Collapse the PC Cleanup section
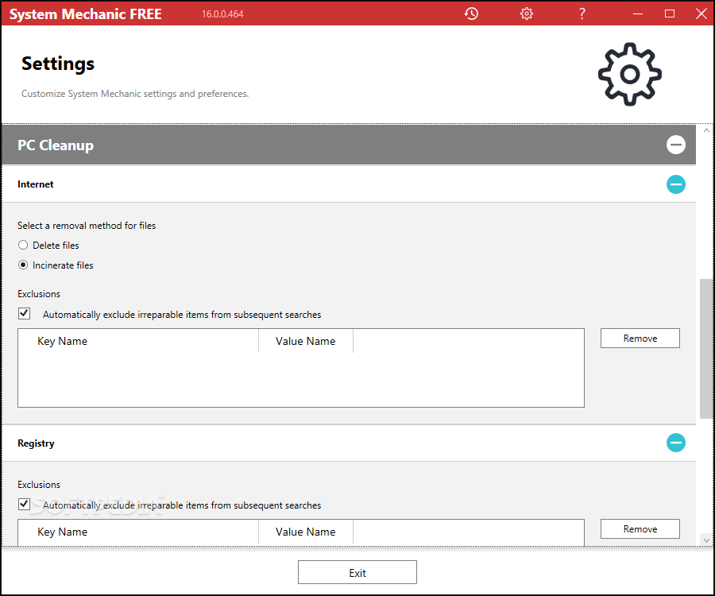Viewport: 715px width, 596px height. (x=676, y=145)
